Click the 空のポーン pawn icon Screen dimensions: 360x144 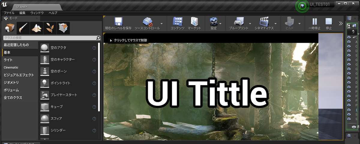point(44,71)
